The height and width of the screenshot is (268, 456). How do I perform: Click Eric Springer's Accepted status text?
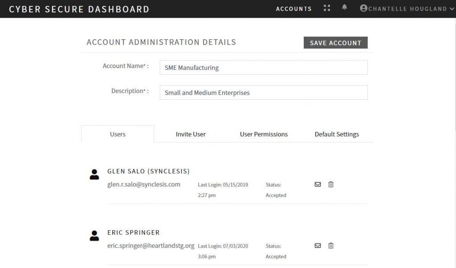pos(276,256)
